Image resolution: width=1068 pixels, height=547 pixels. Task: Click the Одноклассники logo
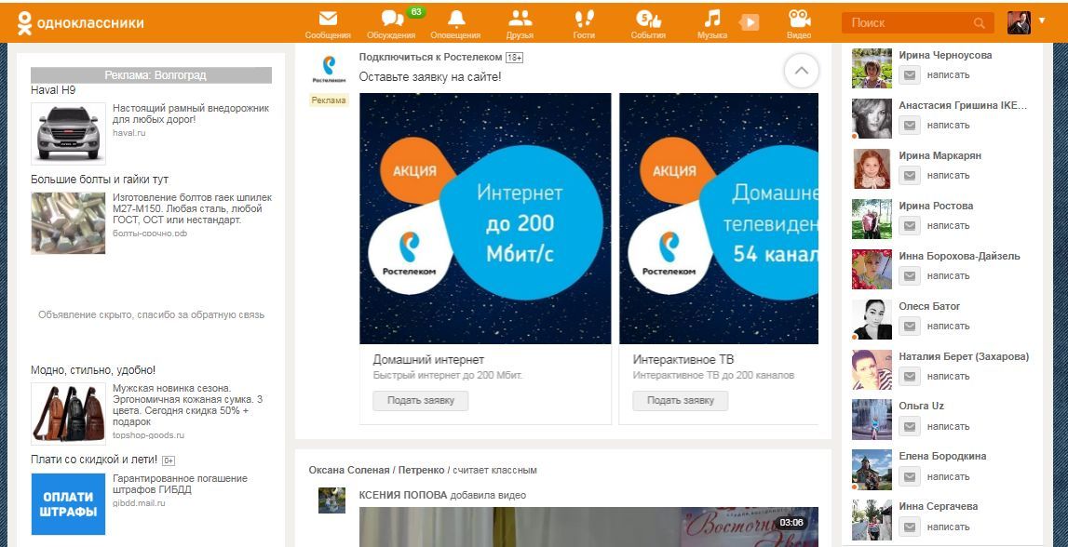click(80, 22)
